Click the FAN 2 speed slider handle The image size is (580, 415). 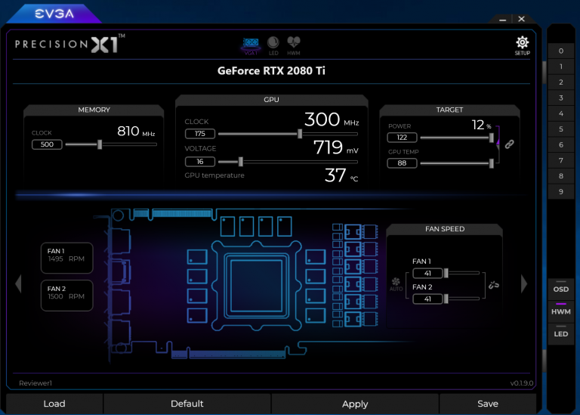point(446,299)
